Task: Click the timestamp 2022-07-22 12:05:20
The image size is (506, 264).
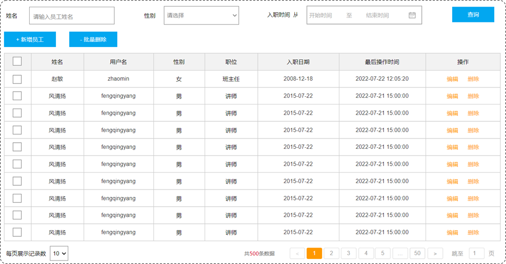Action: (x=382, y=79)
